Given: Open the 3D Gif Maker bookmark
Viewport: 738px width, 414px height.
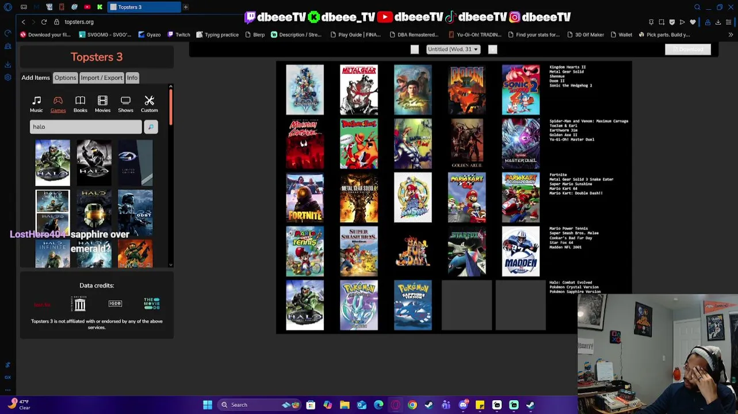Looking at the screenshot, I should pos(586,34).
